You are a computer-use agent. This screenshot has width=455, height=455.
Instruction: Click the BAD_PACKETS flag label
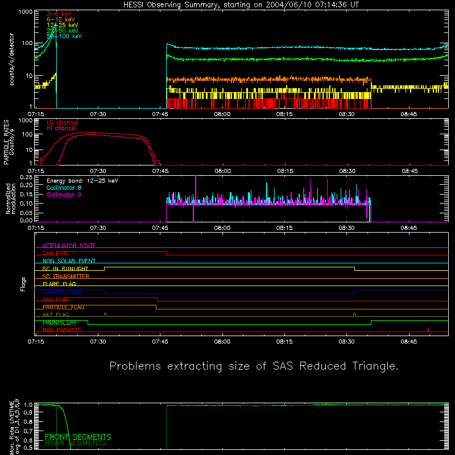pos(62,330)
